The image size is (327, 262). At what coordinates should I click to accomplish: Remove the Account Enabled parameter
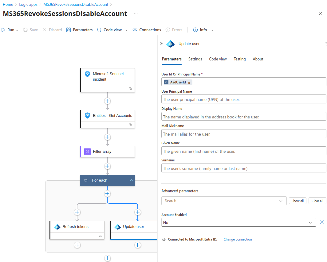pos(322,222)
